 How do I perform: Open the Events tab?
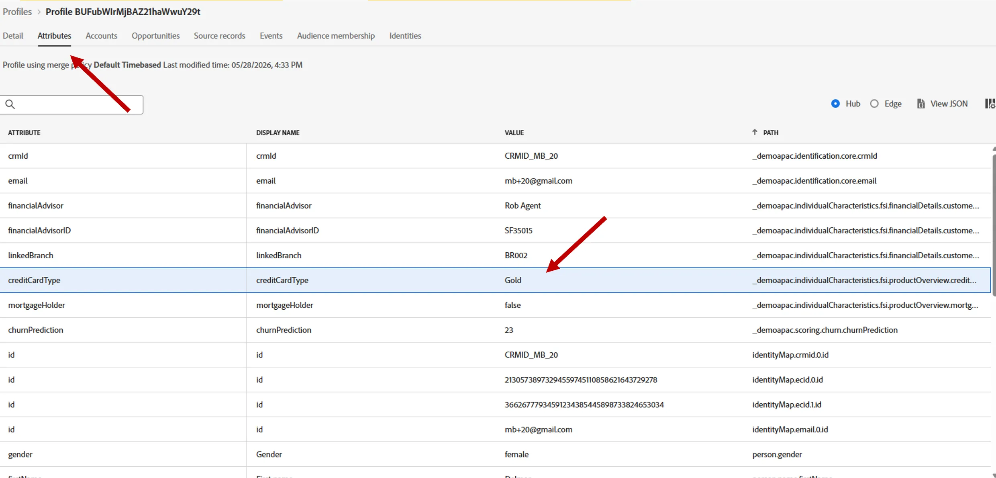(x=271, y=36)
